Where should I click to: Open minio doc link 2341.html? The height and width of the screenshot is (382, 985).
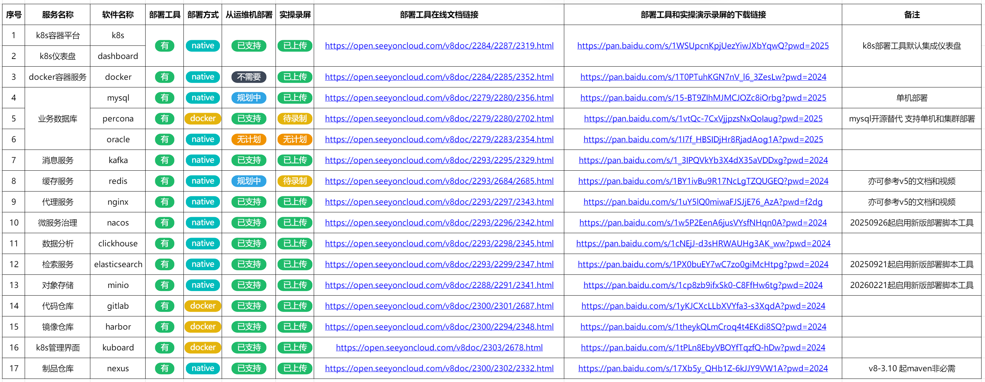(x=439, y=285)
